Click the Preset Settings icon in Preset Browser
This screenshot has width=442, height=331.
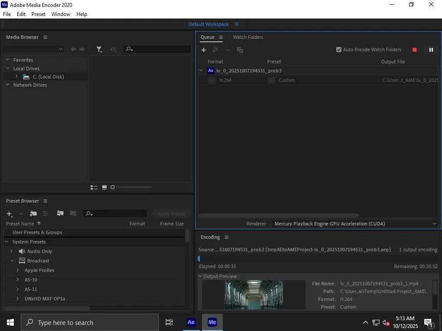click(x=45, y=214)
